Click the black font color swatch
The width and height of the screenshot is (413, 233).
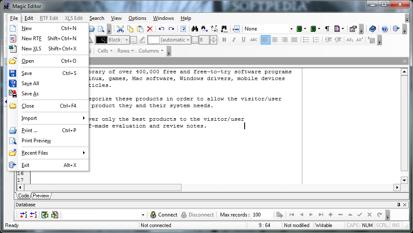tap(101, 40)
